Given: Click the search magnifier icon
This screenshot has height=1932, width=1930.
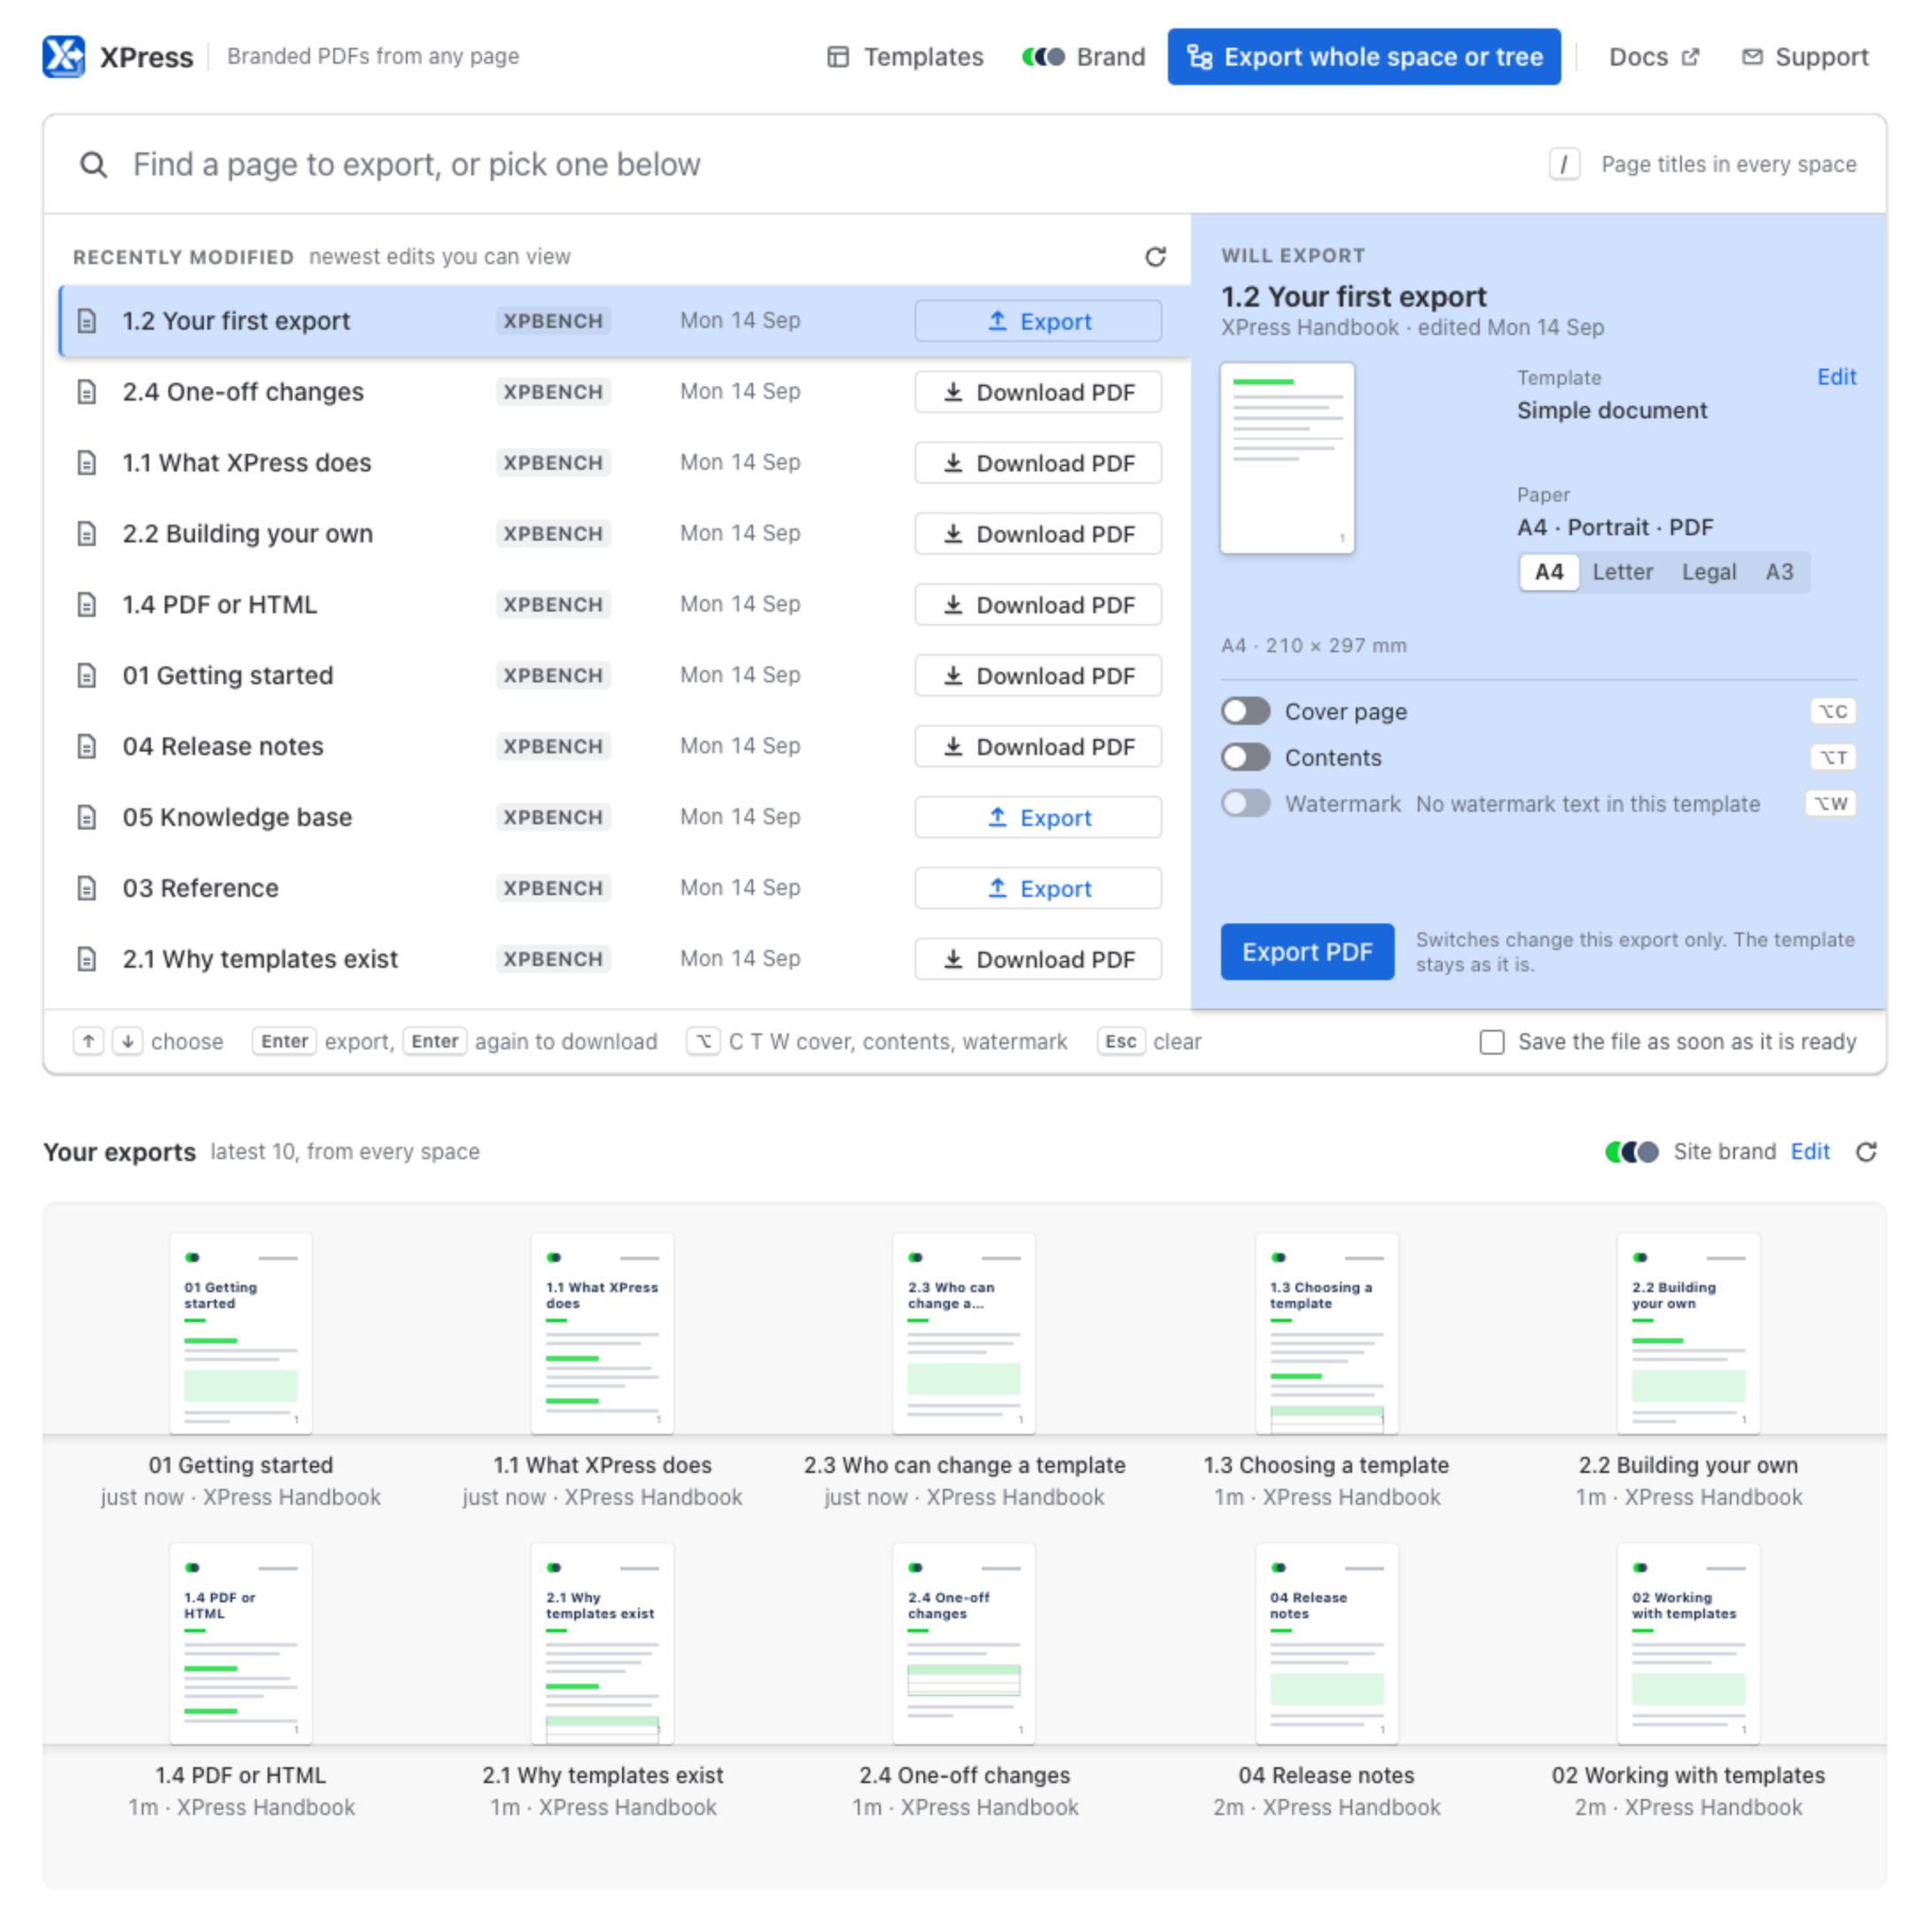Looking at the screenshot, I should [93, 164].
